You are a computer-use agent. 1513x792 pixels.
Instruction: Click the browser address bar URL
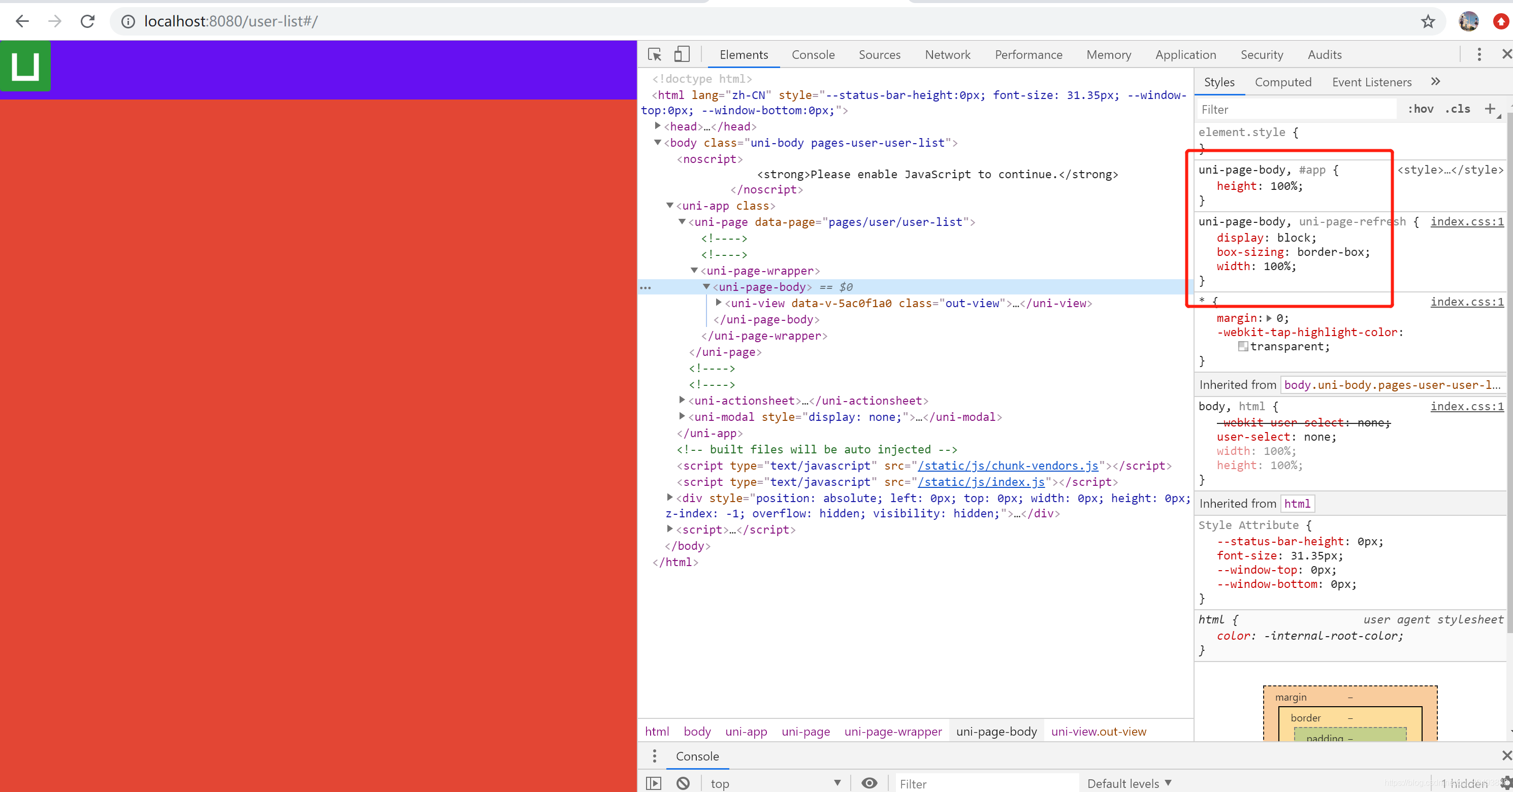coord(231,22)
